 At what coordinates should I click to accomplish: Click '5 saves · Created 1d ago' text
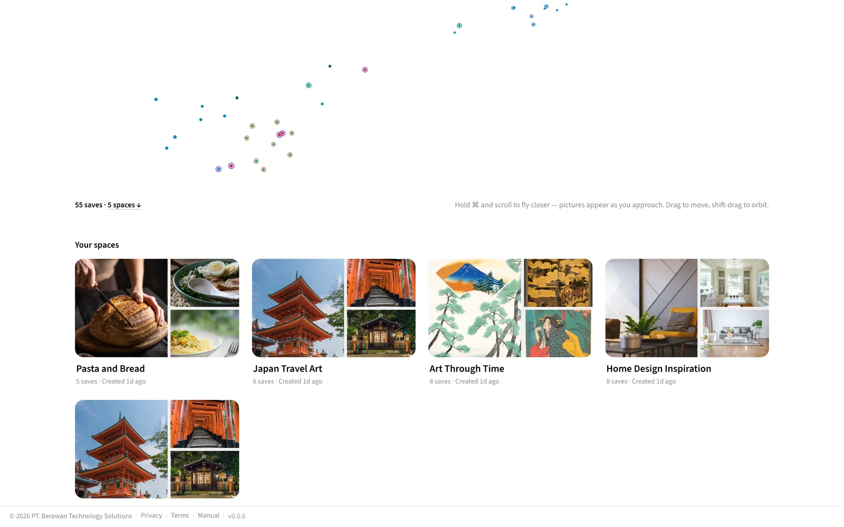(111, 382)
